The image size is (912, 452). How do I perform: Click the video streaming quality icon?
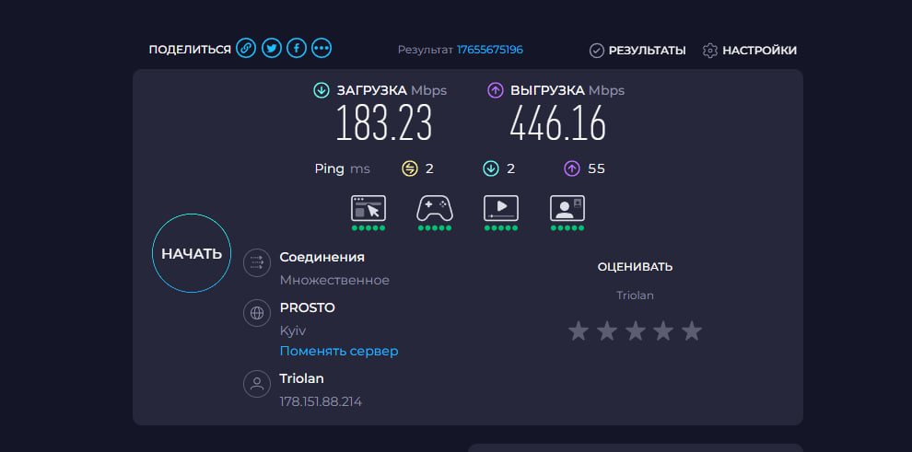[501, 208]
